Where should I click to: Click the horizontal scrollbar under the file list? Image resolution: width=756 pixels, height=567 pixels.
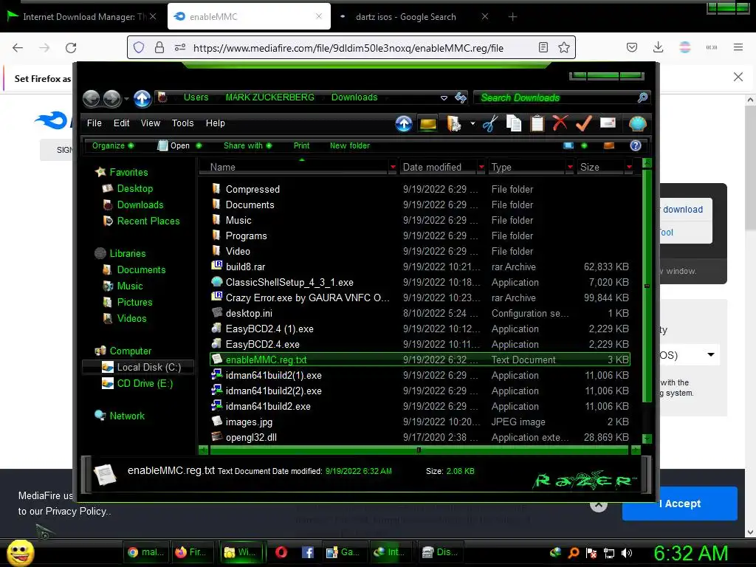(419, 450)
